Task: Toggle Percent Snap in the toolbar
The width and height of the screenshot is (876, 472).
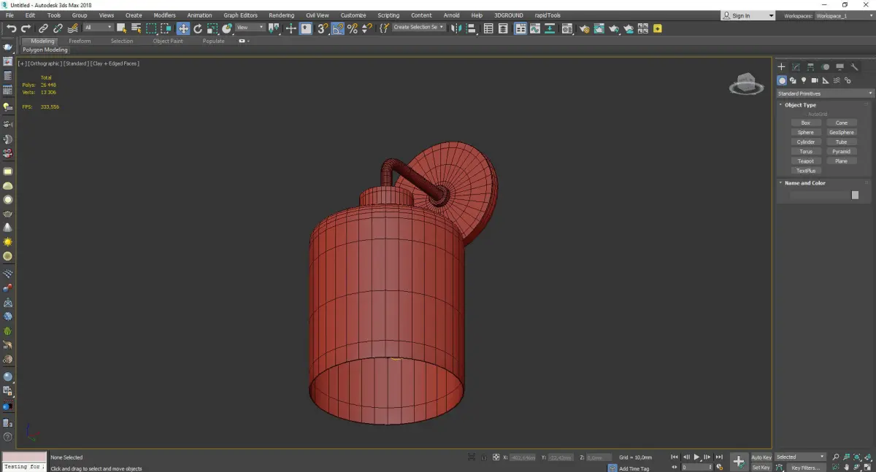Action: [x=353, y=28]
